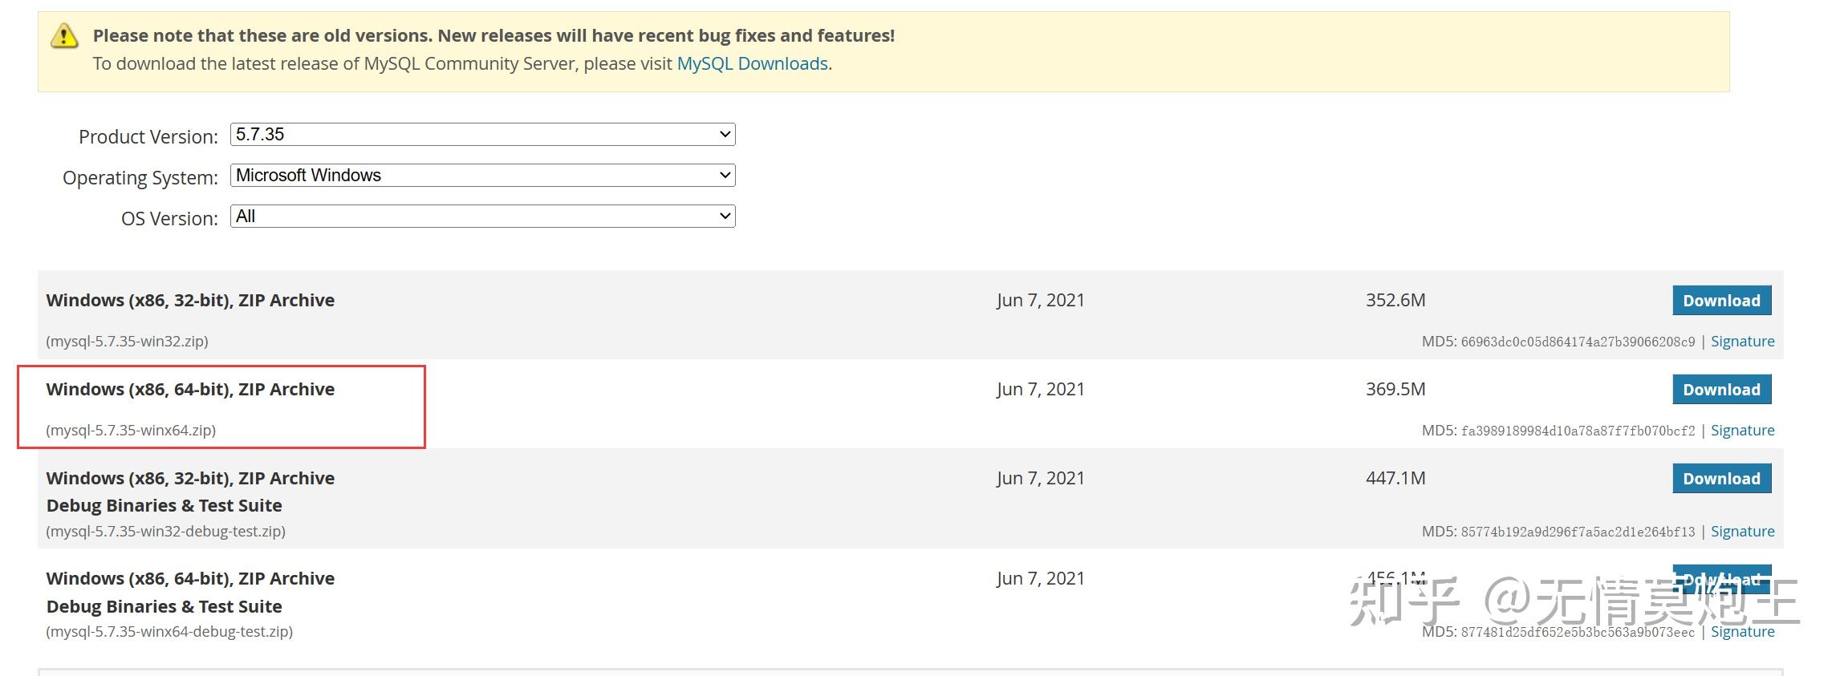This screenshot has width=1848, height=676.
Task: Click the mysql-5.7.35-winx64.zip filename text
Action: 131,431
